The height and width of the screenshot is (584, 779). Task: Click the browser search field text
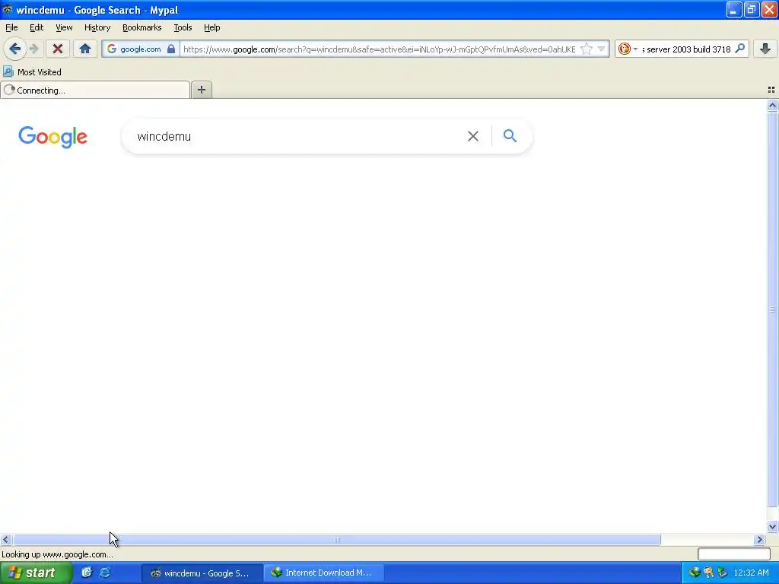coord(686,49)
